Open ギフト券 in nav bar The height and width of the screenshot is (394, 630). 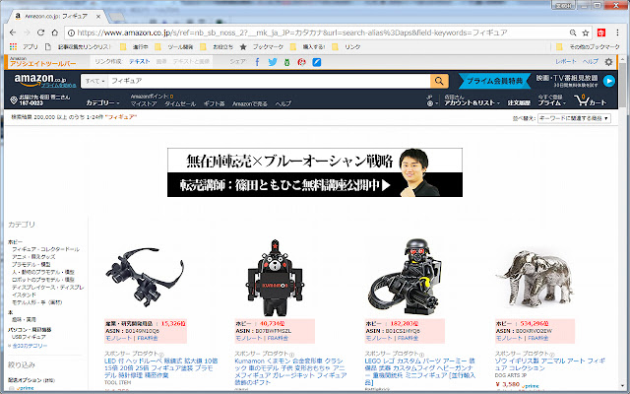(215, 103)
